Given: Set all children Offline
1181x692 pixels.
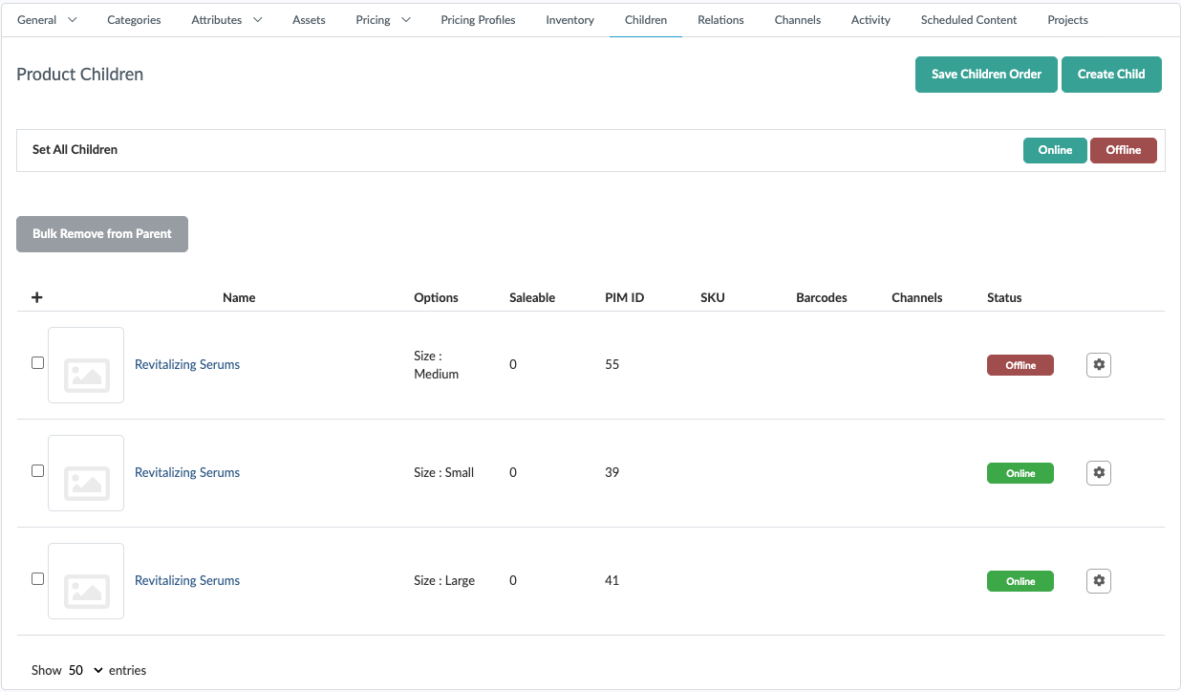Looking at the screenshot, I should pyautogui.click(x=1123, y=150).
